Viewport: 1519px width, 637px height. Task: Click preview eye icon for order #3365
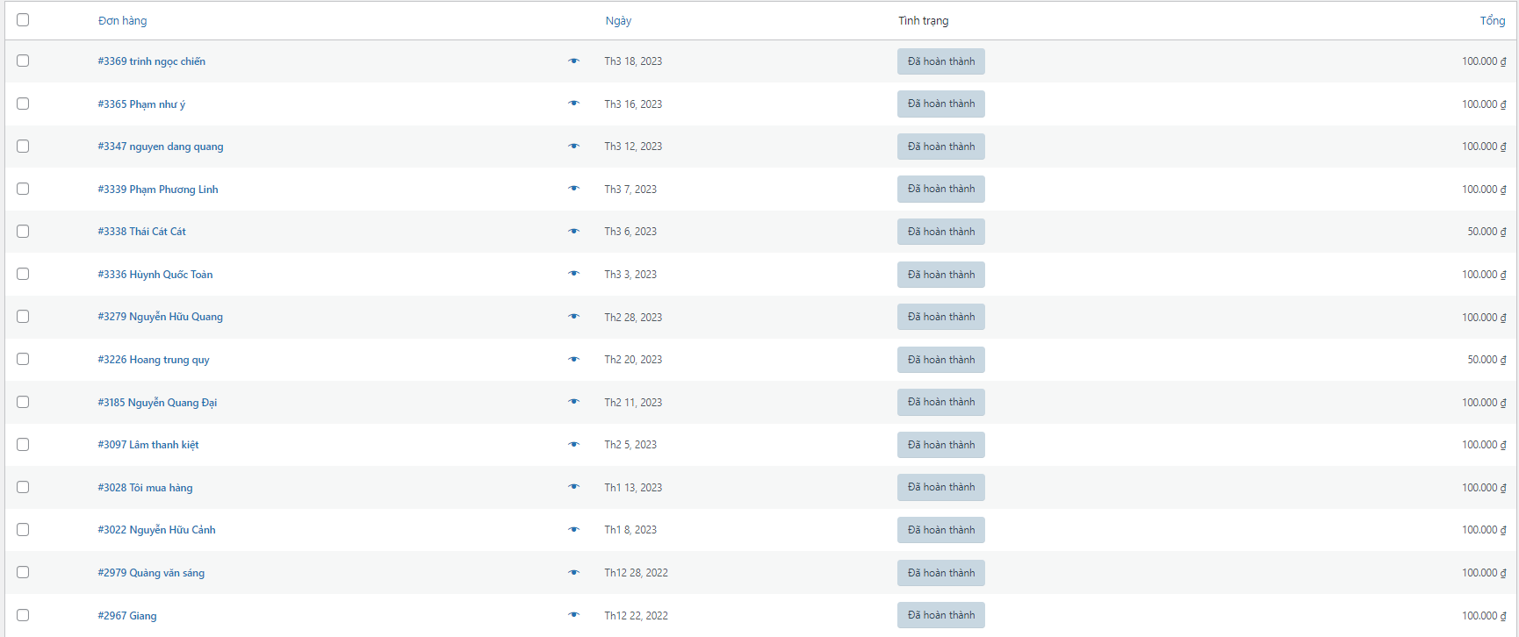573,104
